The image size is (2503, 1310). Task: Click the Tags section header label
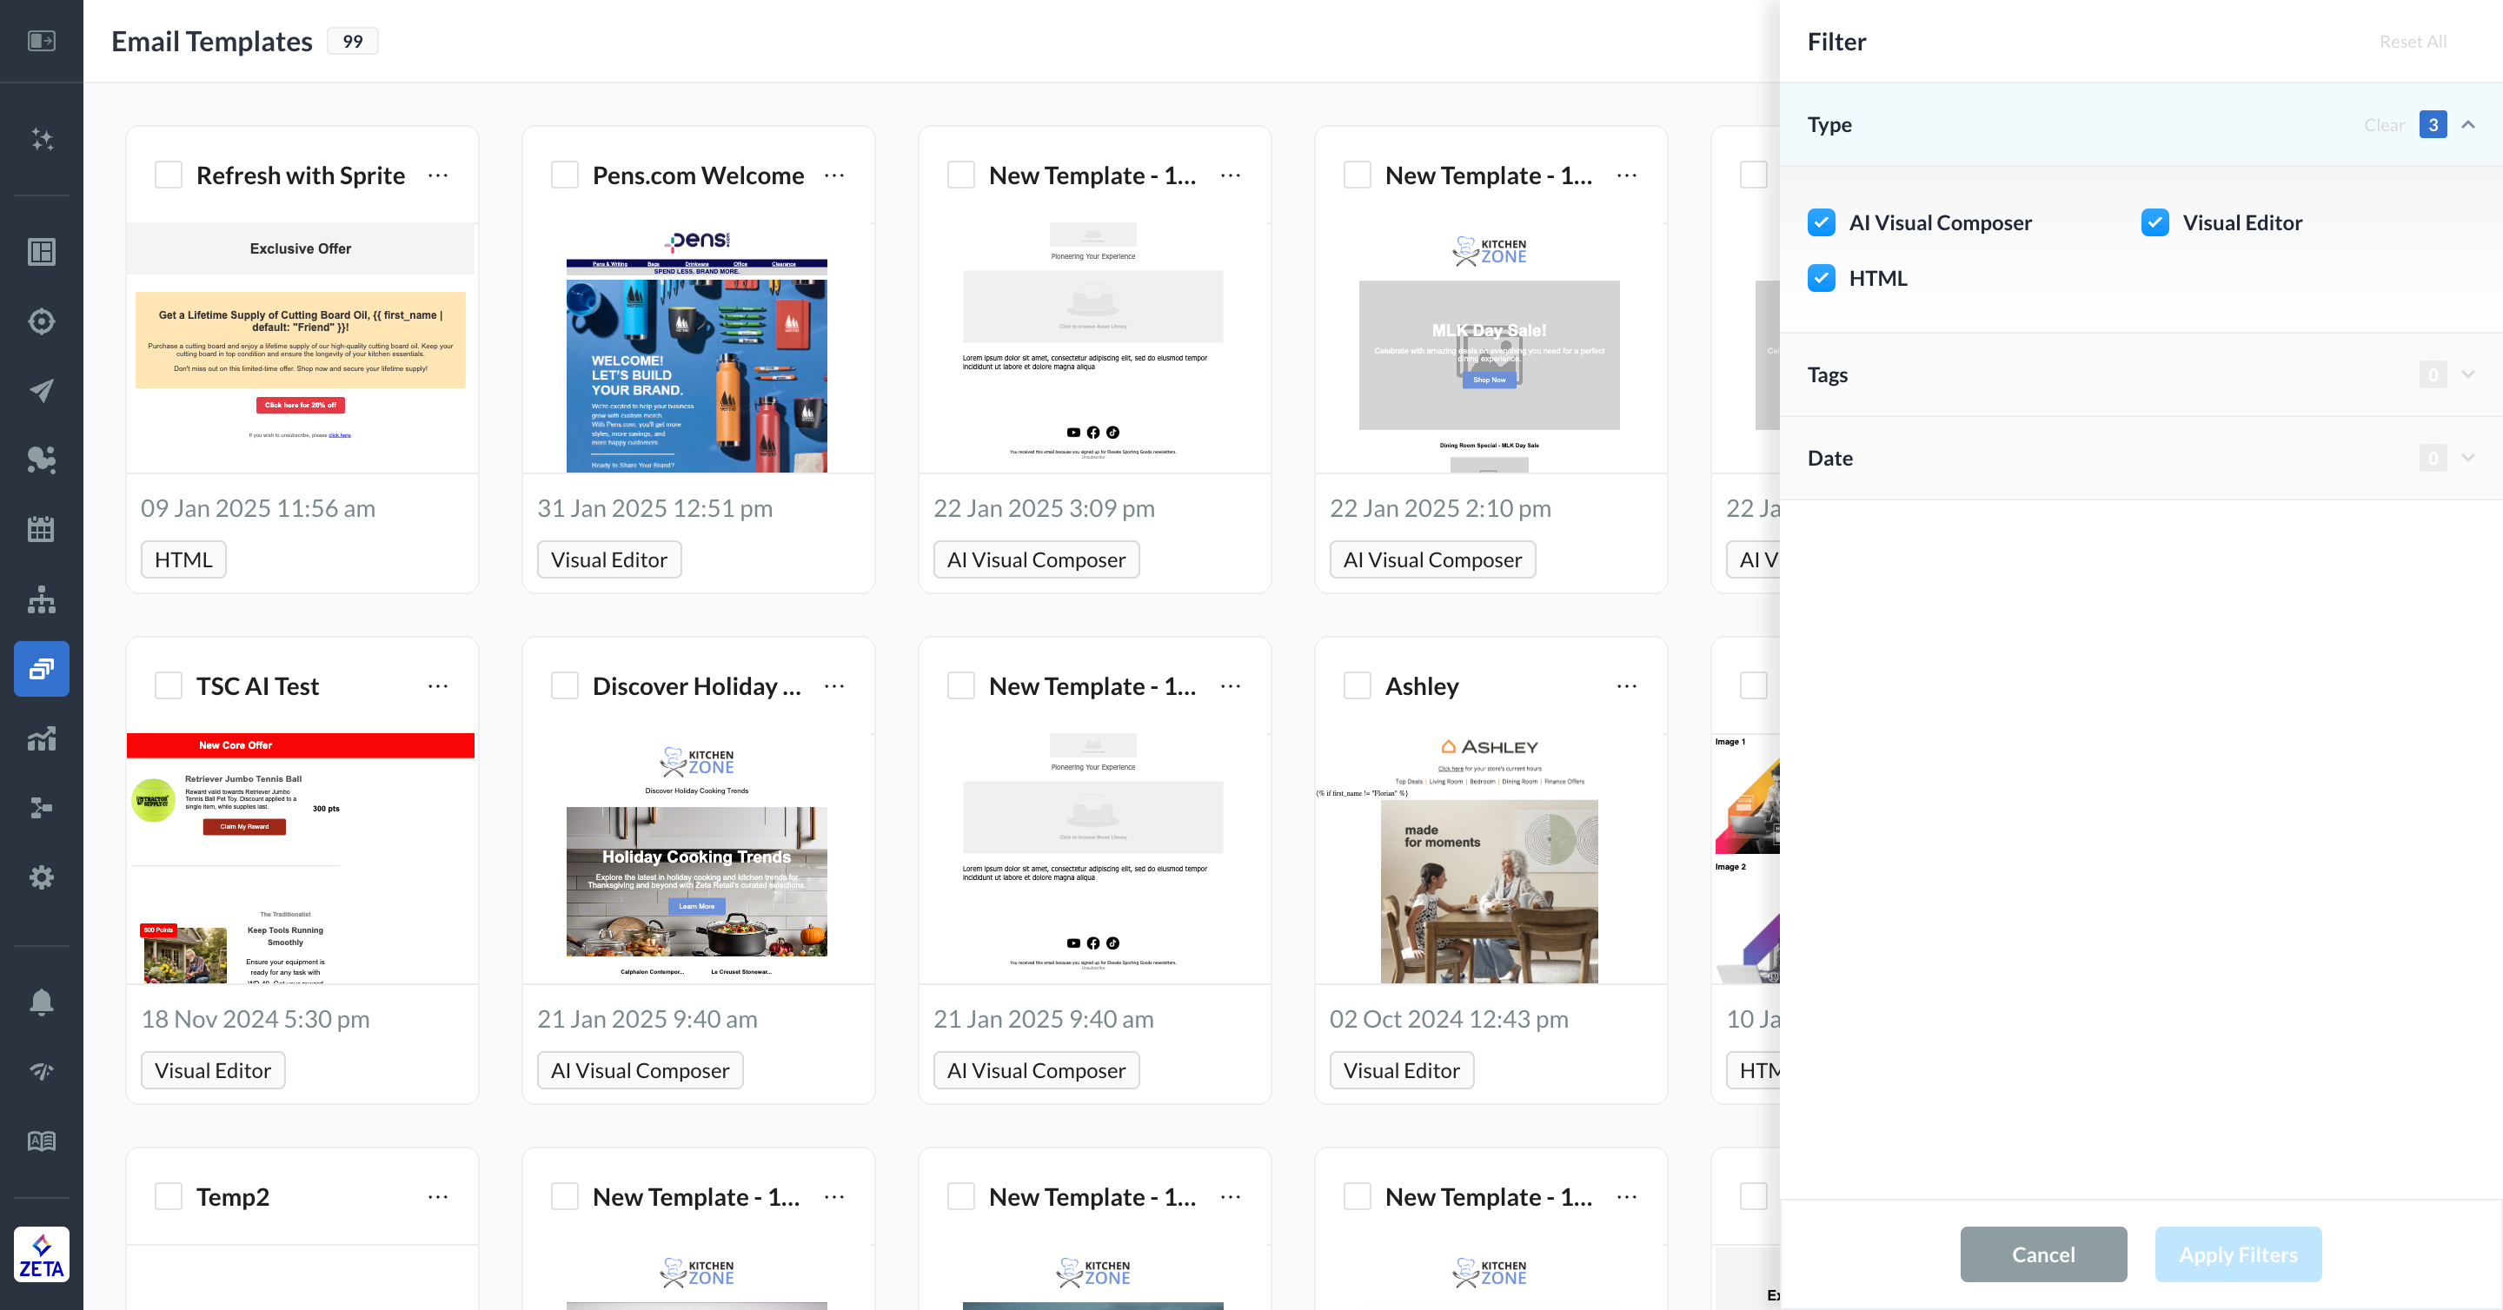1827,374
